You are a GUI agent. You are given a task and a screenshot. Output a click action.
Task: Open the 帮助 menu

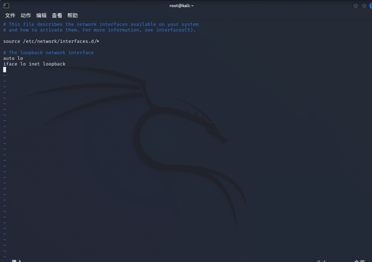pyautogui.click(x=73, y=16)
